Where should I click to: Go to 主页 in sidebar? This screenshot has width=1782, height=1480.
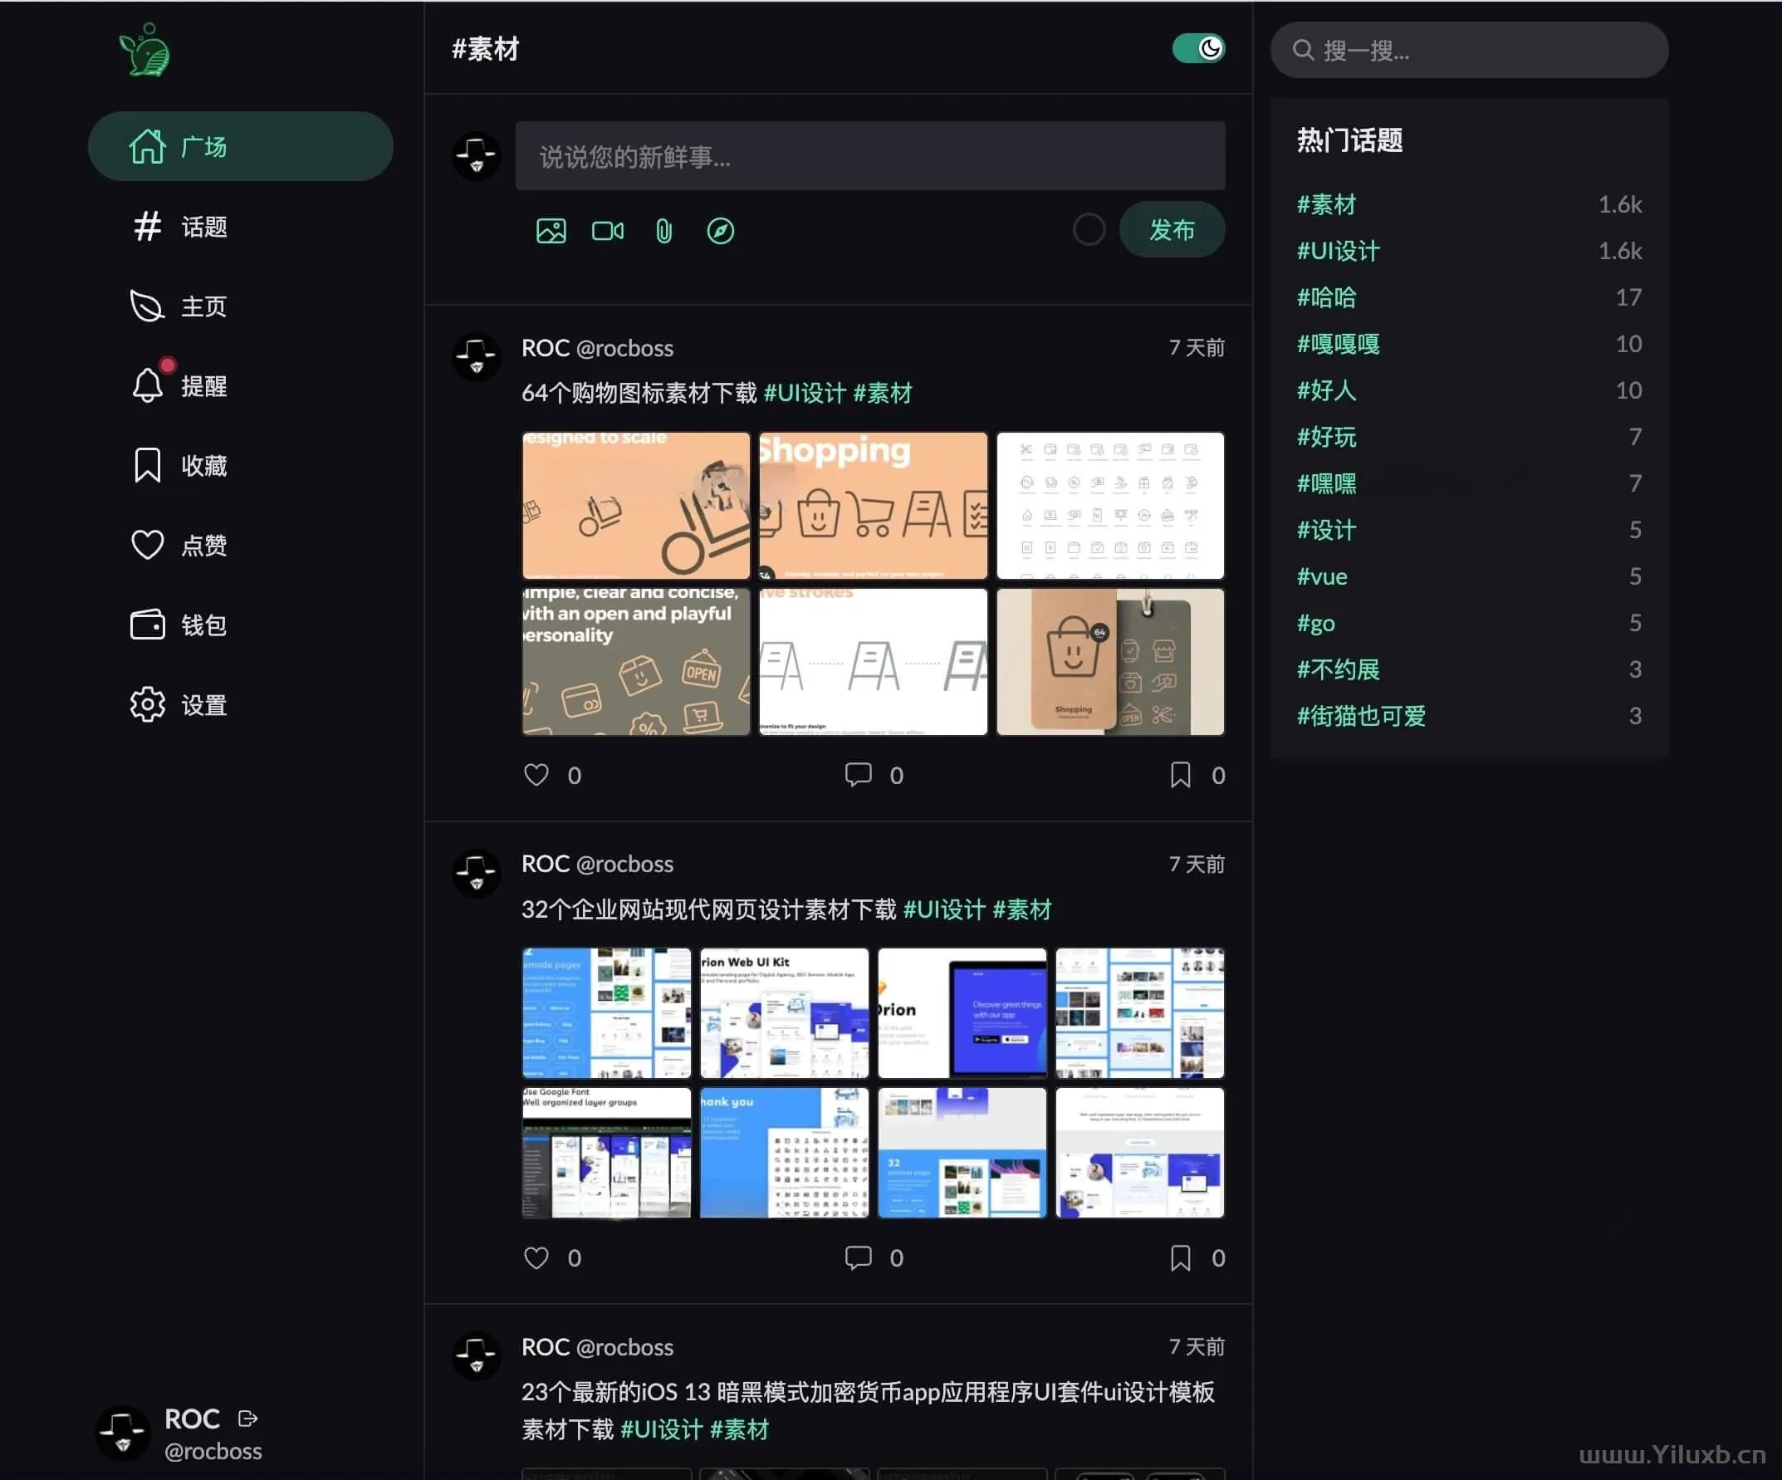pos(179,306)
